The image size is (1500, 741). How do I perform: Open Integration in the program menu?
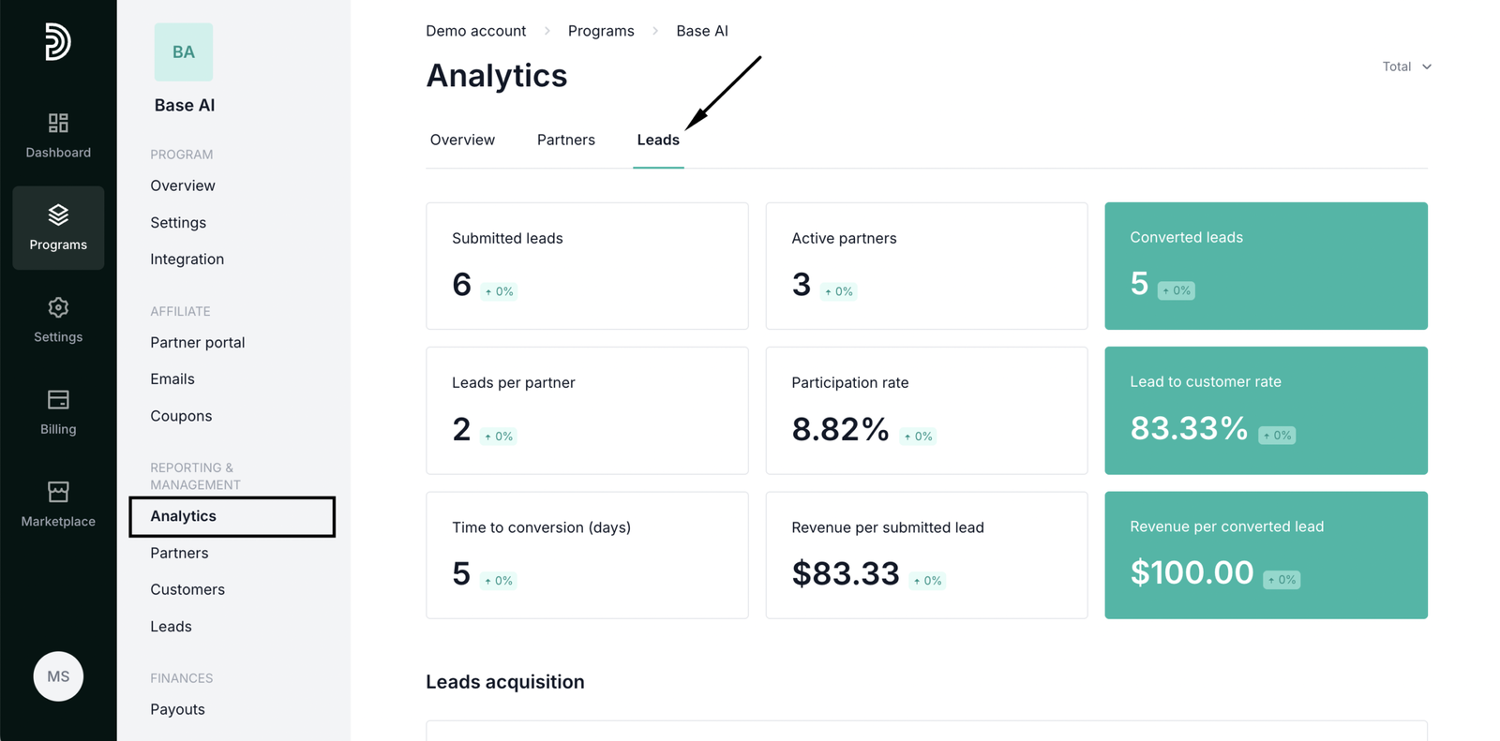pyautogui.click(x=187, y=259)
